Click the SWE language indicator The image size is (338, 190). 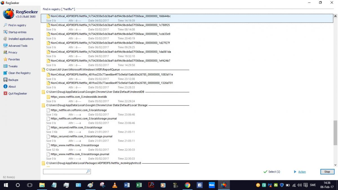313,185
